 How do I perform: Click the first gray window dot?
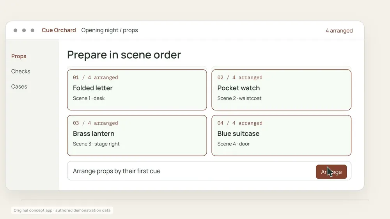(x=16, y=30)
